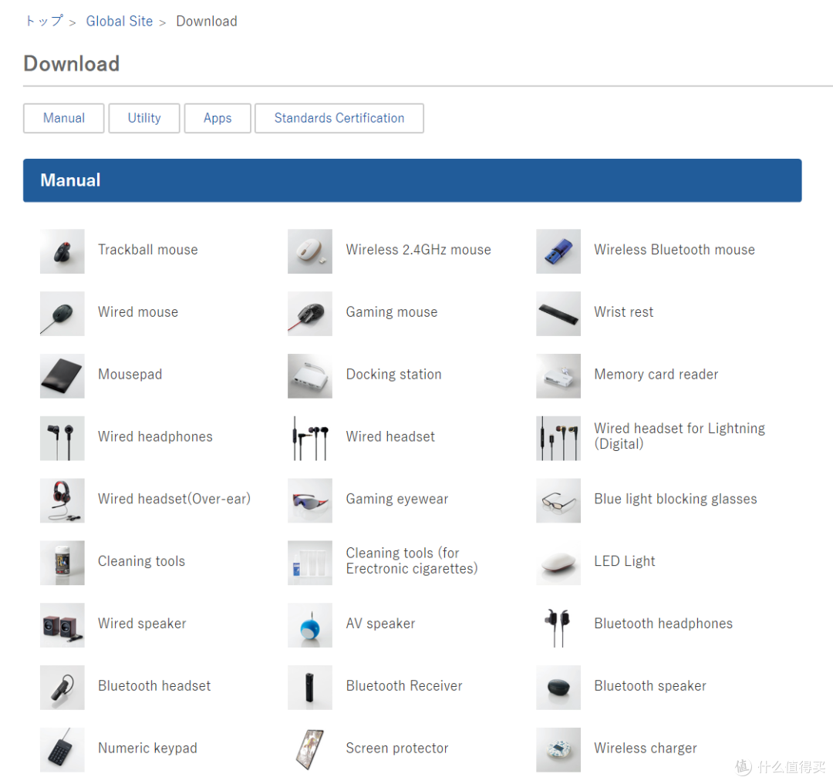Viewport: 833px width, 784px height.
Task: Select the LED Light product thumbnail
Action: tap(558, 563)
